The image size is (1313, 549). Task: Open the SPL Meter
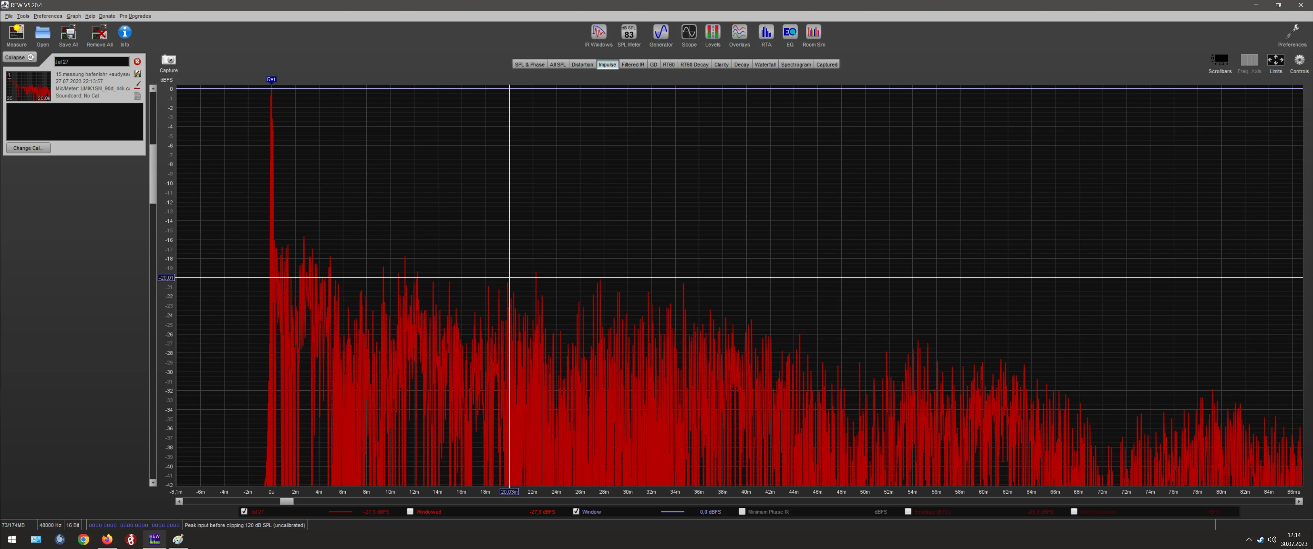629,36
